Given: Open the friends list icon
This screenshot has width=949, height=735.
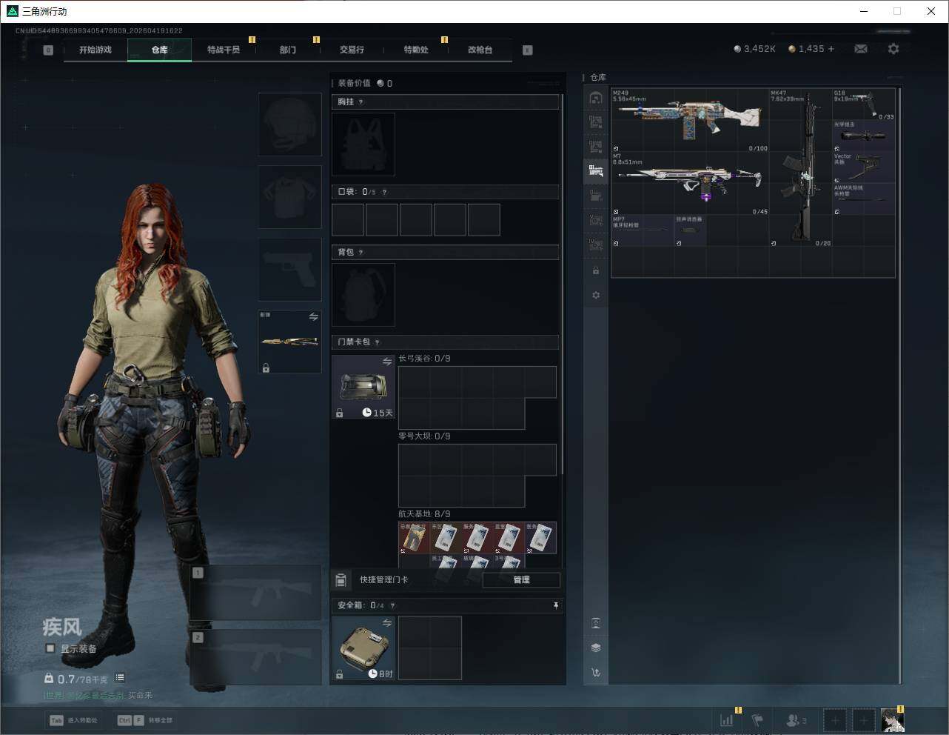Looking at the screenshot, I should (x=796, y=720).
